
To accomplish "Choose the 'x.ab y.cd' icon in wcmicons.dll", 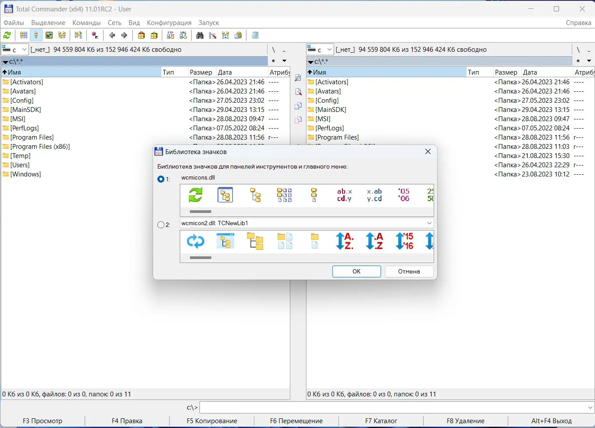I will pos(374,195).
